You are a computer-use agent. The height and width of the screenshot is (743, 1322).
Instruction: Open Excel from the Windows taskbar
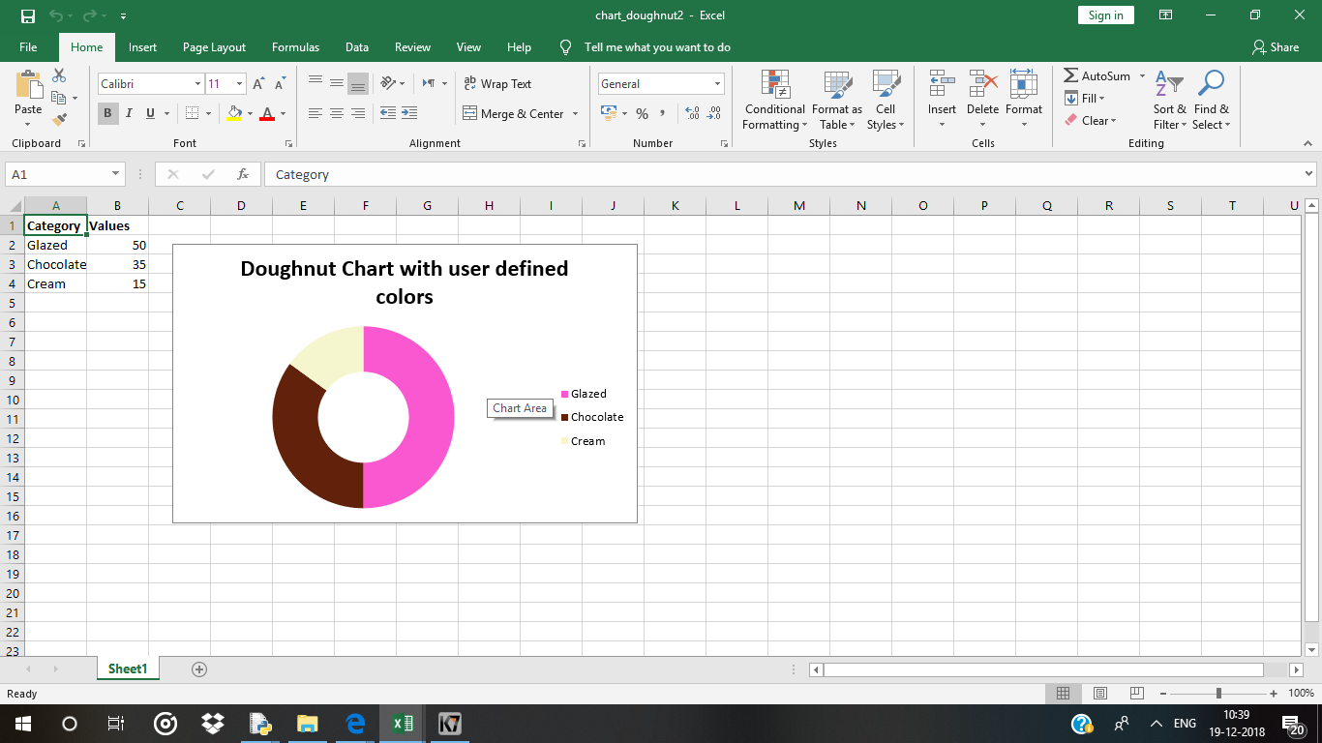pyautogui.click(x=403, y=724)
